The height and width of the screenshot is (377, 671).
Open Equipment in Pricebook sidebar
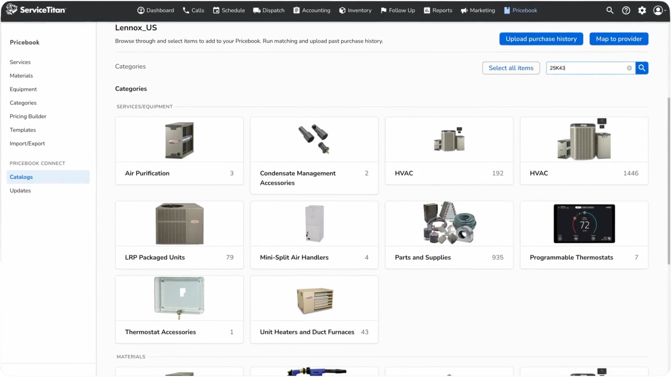(23, 89)
